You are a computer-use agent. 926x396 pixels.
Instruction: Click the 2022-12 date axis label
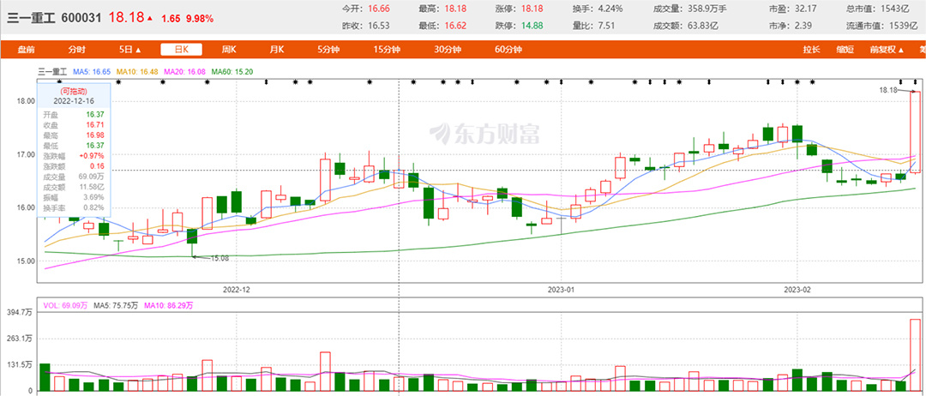click(x=237, y=290)
